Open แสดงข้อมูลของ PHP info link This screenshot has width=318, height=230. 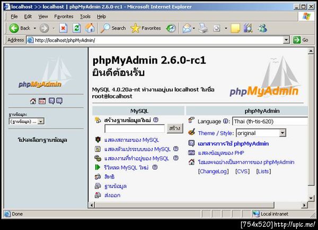[x=221, y=153]
